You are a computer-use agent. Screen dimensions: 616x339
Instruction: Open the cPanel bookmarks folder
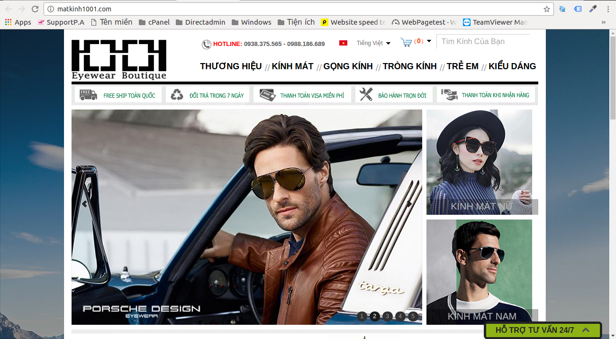click(154, 22)
